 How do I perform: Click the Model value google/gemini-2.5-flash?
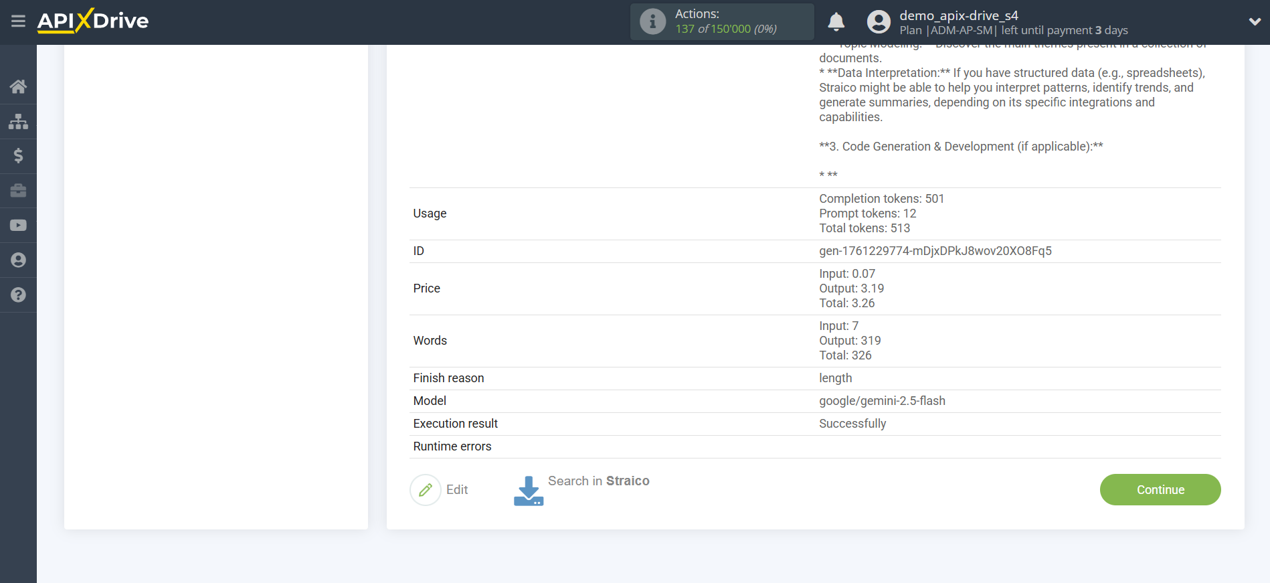[882, 401]
